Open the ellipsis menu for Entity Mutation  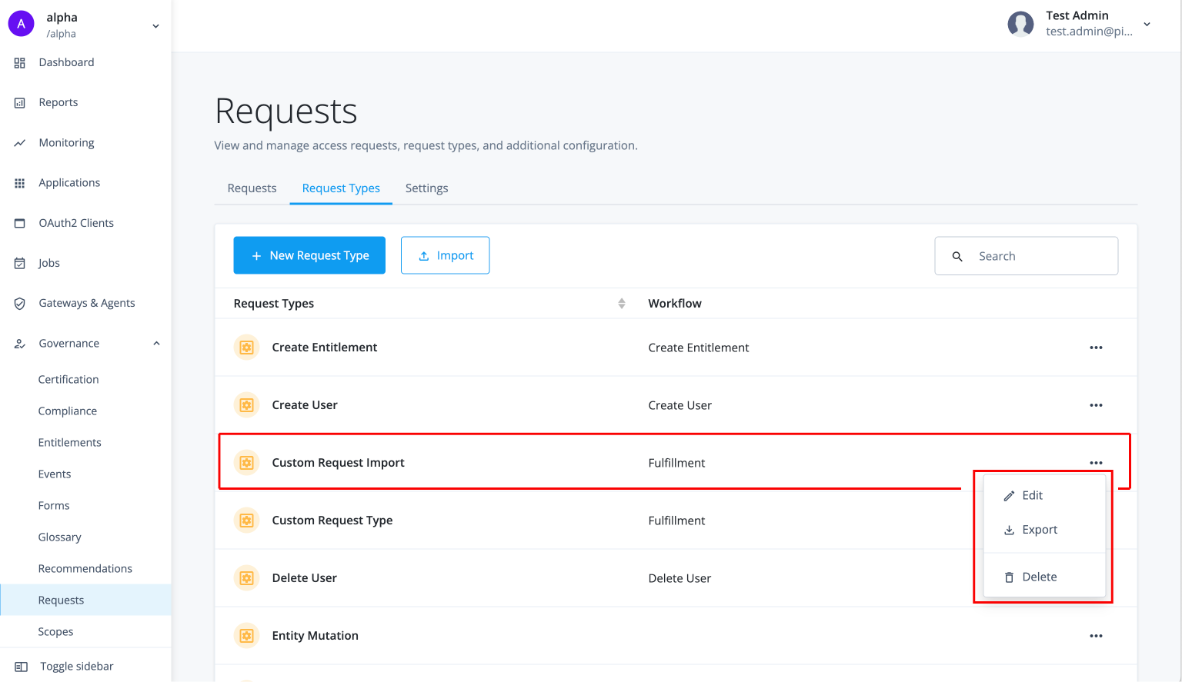tap(1096, 636)
